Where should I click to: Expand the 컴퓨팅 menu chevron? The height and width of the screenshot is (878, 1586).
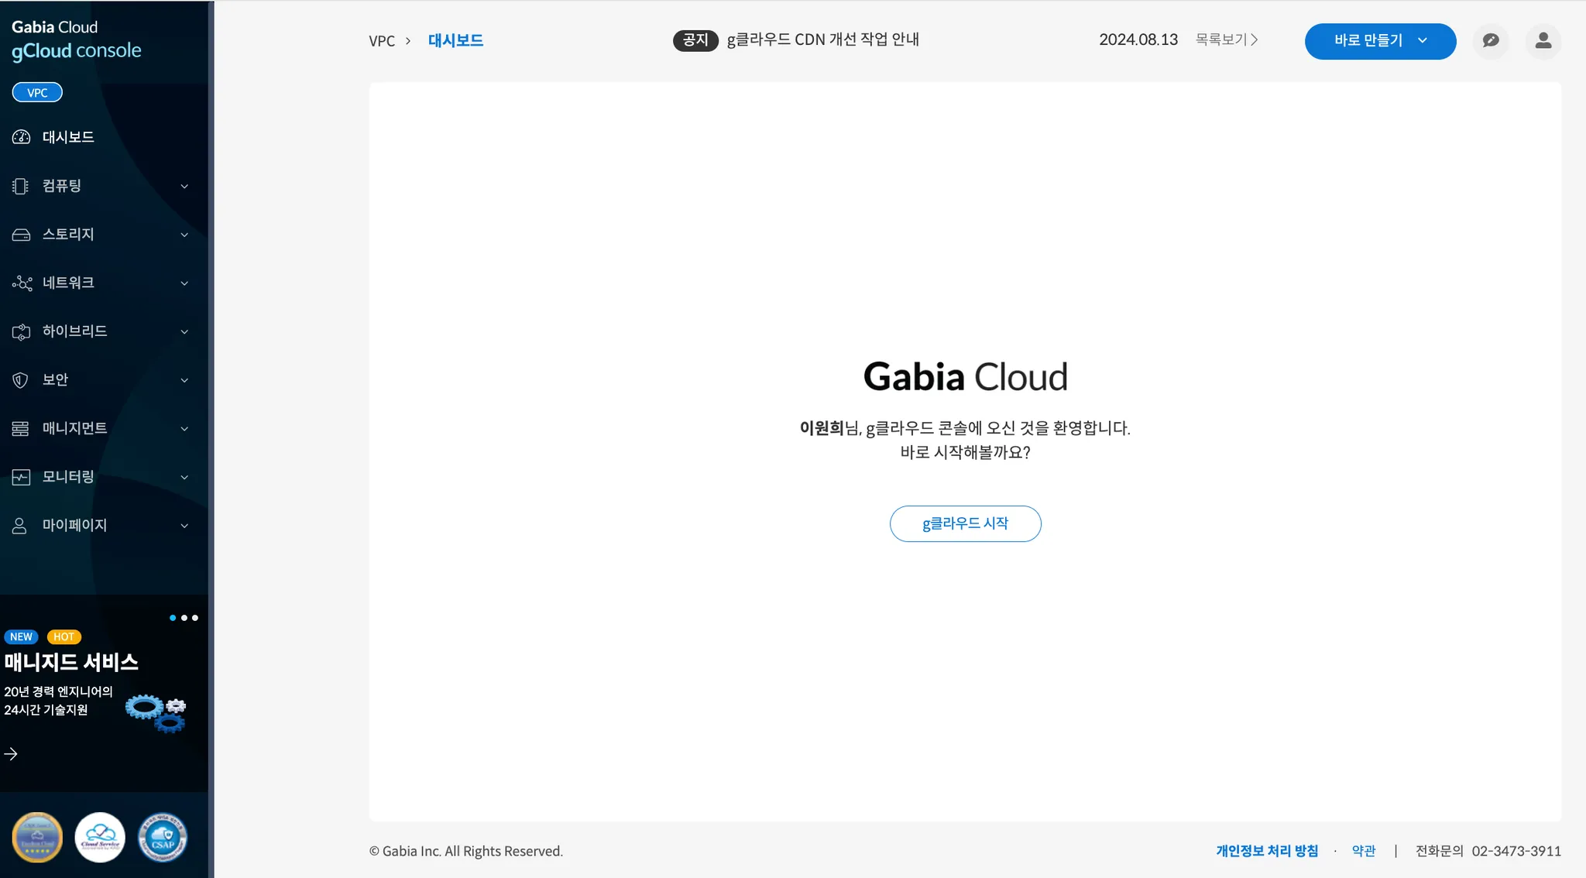(184, 187)
